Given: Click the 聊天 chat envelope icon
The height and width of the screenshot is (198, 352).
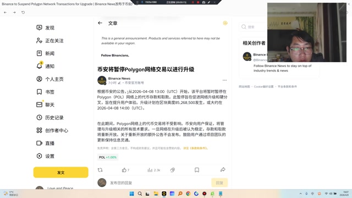Looking at the screenshot, I should pyautogui.click(x=39, y=105).
